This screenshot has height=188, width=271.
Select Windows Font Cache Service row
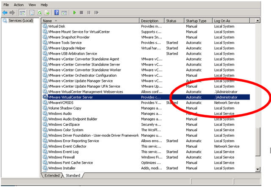click(146, 163)
